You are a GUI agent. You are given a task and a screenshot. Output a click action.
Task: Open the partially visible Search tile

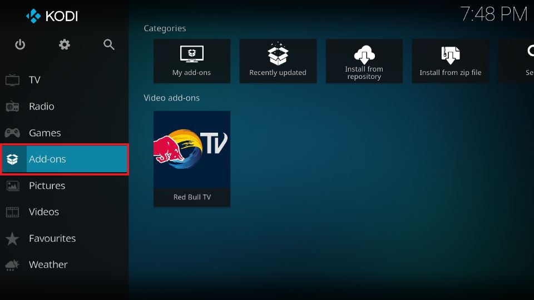coord(516,61)
